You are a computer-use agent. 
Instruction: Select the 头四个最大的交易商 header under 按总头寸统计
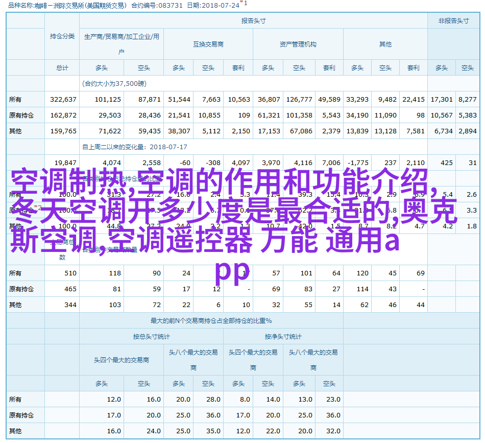tap(122, 360)
